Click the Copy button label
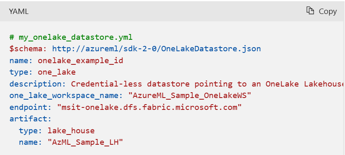This screenshot has width=345, height=155. coord(328,11)
